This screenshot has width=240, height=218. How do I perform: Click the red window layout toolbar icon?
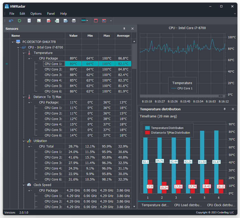click(96, 21)
